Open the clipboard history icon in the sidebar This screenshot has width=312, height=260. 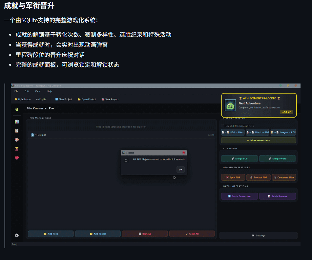coord(16,131)
